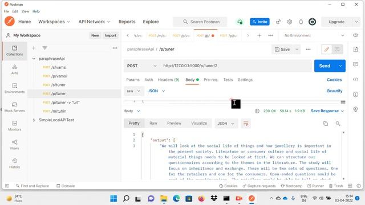
Task: Collapse the paraphraseApi collection
Action: click(x=34, y=59)
